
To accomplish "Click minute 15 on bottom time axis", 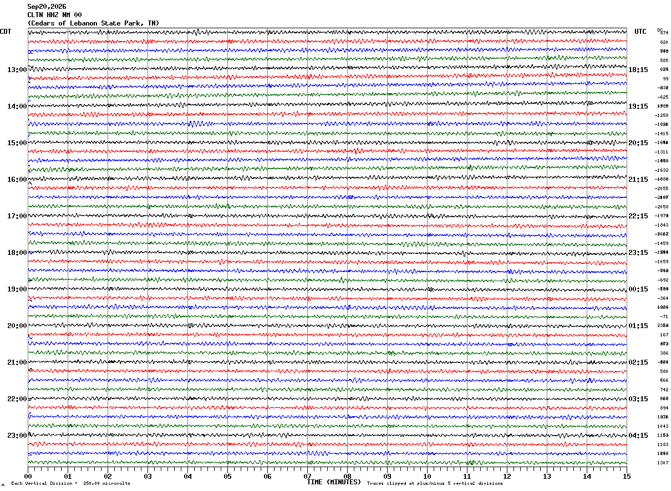I will (x=626, y=476).
